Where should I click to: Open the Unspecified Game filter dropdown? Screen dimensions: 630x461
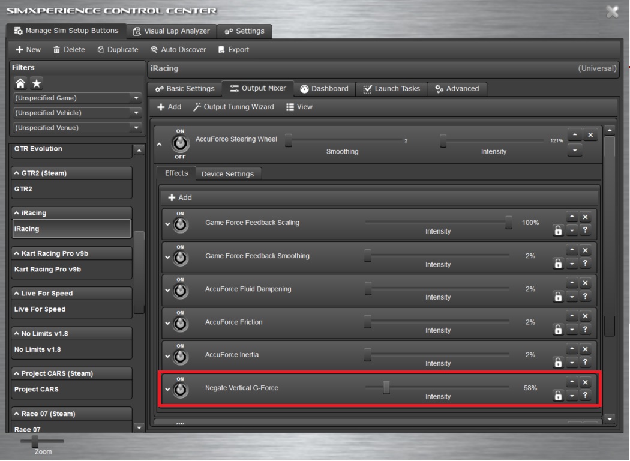(x=136, y=98)
